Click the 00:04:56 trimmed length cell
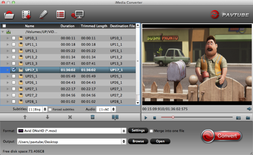 coord(88,95)
